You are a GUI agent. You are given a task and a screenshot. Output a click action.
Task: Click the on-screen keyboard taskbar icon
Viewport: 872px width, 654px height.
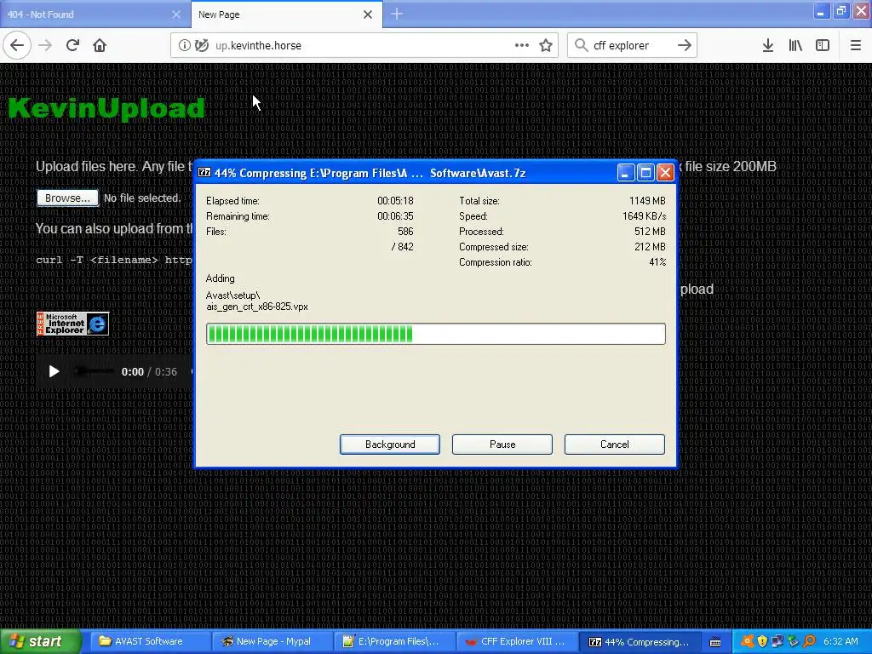(715, 642)
